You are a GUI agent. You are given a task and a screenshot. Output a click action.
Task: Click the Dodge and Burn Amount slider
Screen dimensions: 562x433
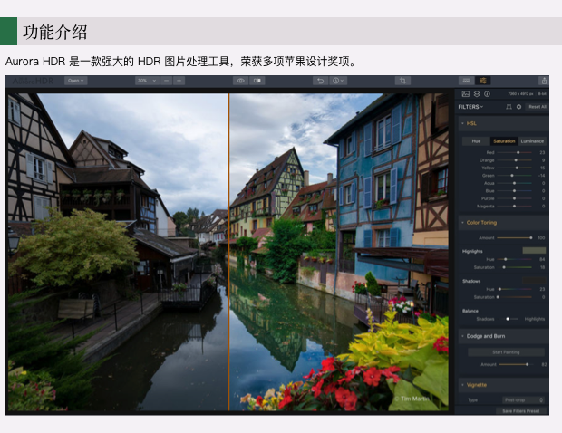514,364
